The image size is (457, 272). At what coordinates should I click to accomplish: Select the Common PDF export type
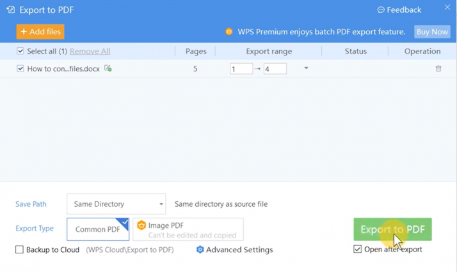pos(98,229)
